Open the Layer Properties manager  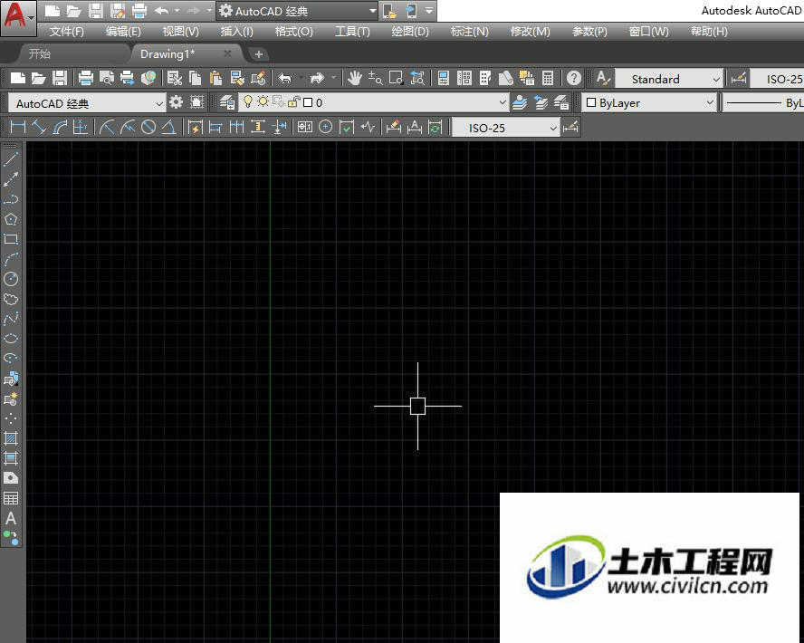point(226,102)
